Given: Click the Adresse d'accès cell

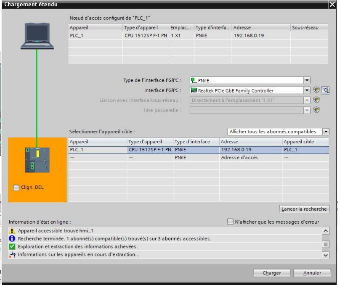Looking at the screenshot, I should pyautogui.click(x=251, y=158).
